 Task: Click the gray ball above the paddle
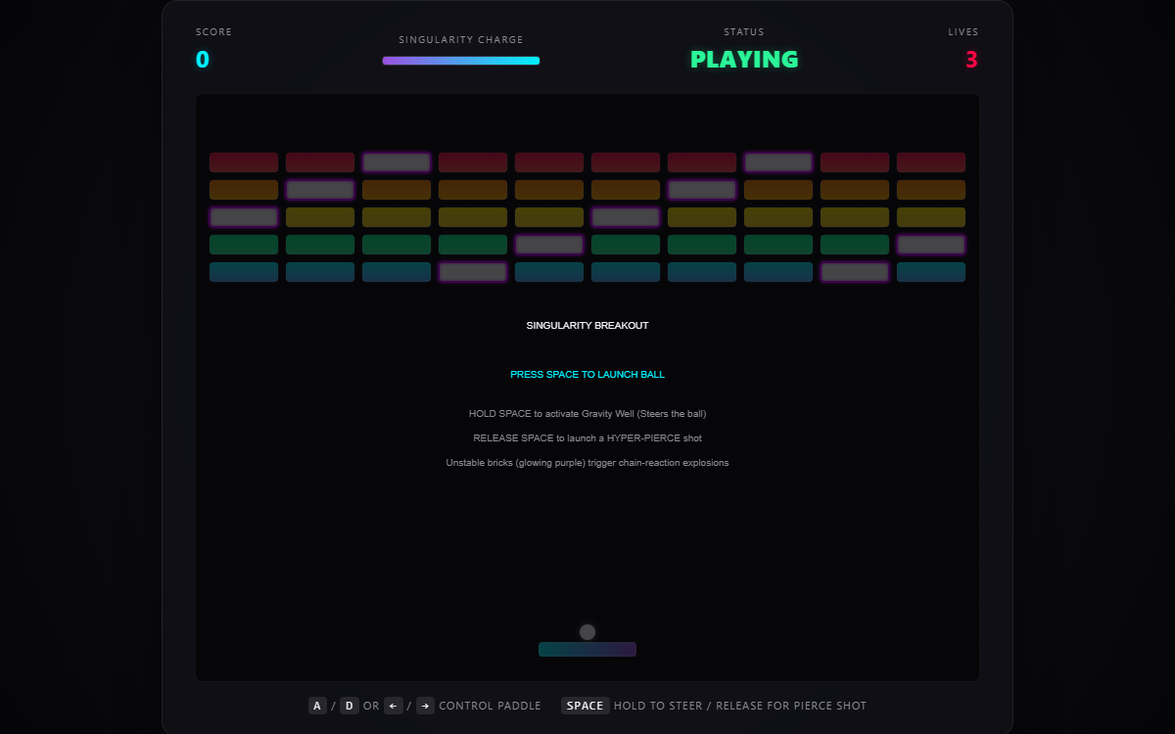pos(587,632)
